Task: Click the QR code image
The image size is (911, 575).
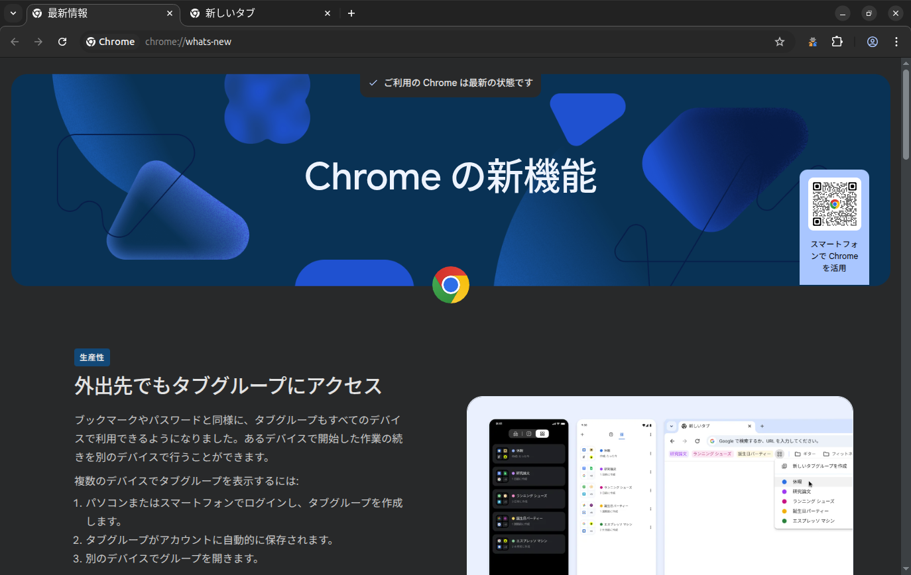Action: click(834, 204)
